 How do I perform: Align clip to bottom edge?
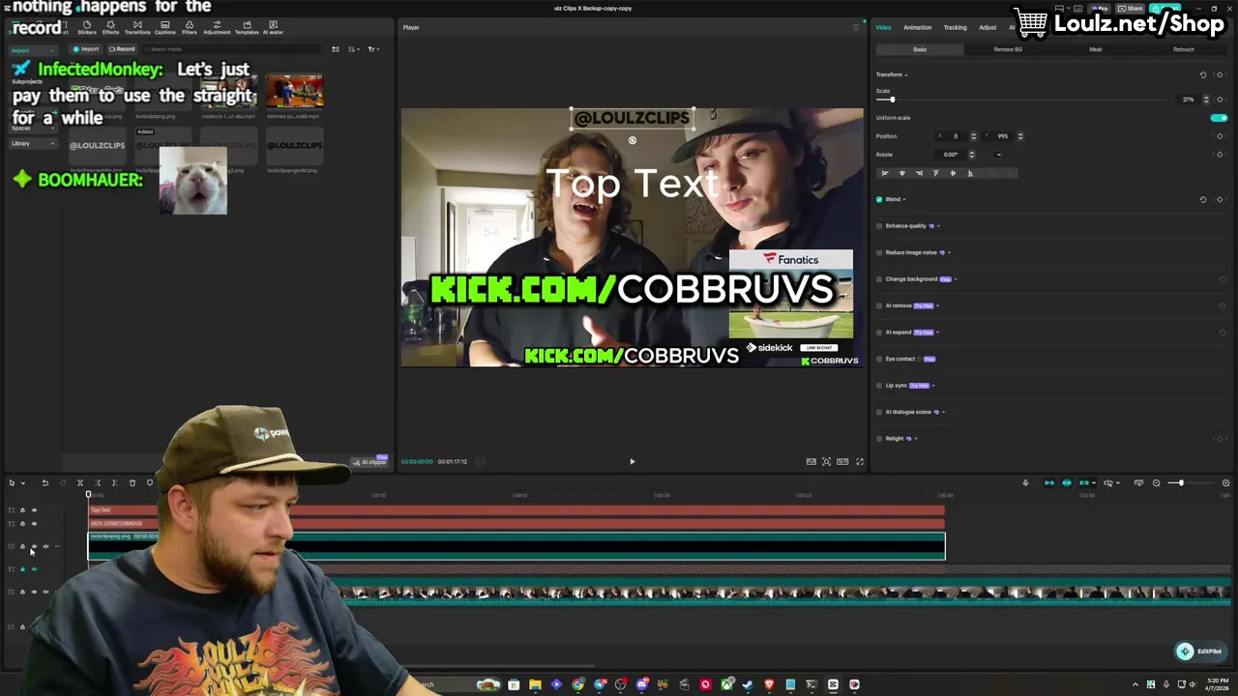(970, 173)
